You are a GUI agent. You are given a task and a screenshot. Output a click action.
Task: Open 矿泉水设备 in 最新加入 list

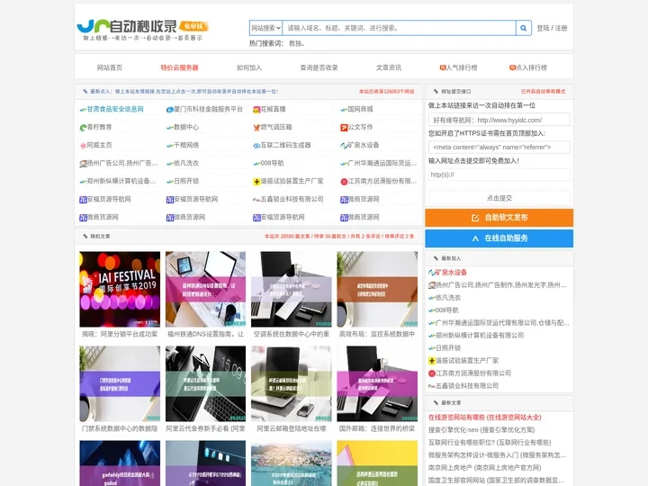click(451, 273)
